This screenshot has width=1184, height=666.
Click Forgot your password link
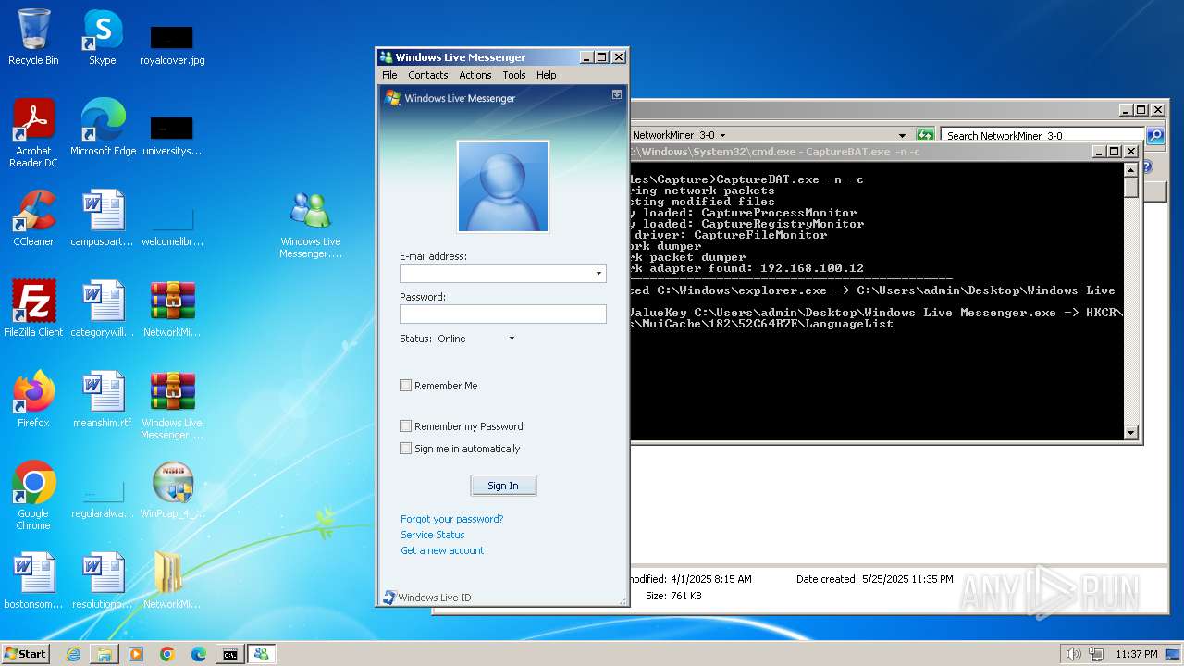click(452, 519)
